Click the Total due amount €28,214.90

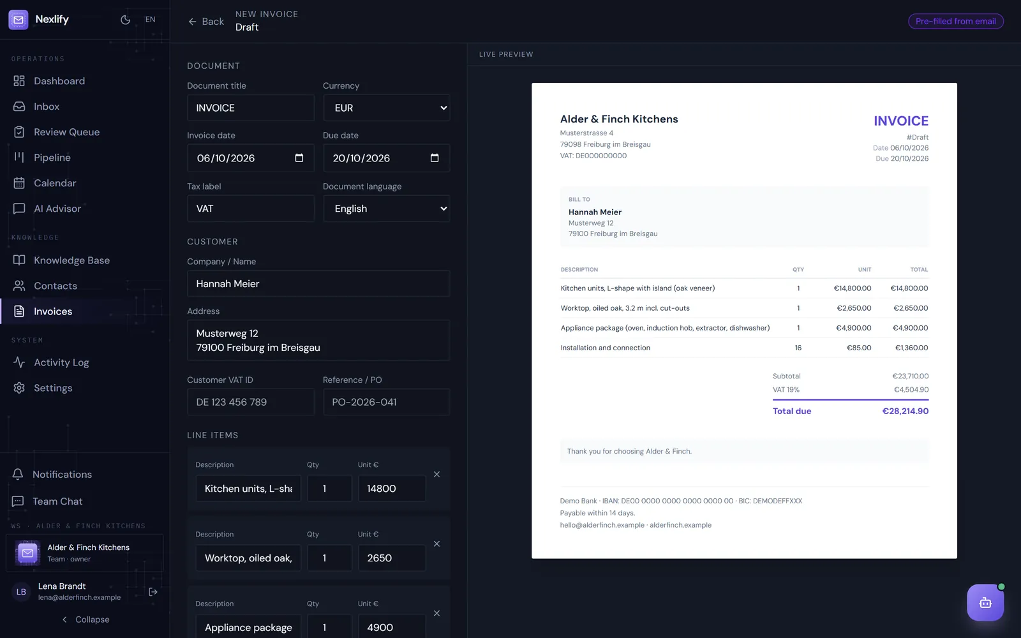point(905,412)
